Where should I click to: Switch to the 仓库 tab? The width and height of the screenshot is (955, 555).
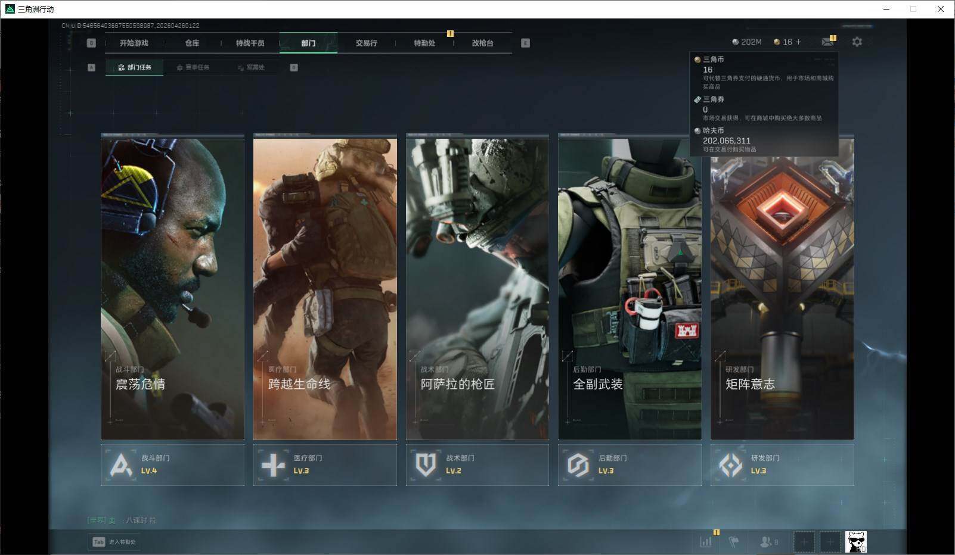tap(192, 43)
